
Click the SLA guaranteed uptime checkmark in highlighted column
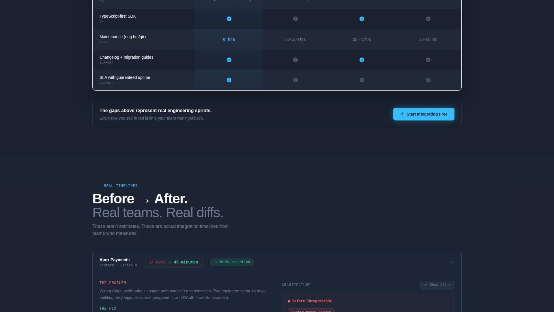point(229,80)
